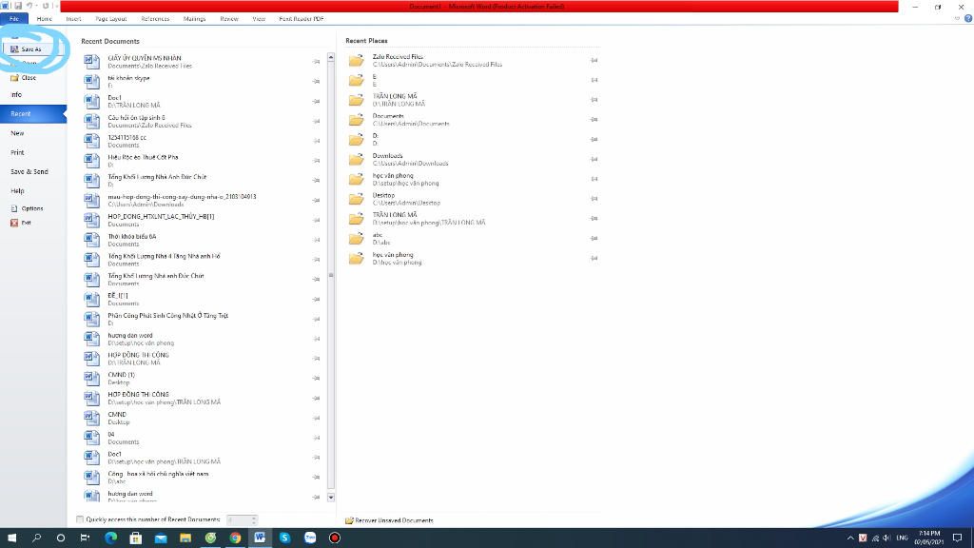Pin the abc folder in Recent Places
The width and height of the screenshot is (974, 548).
(x=594, y=239)
